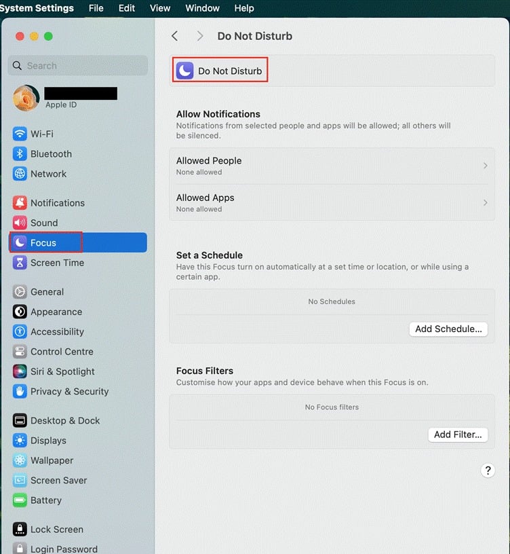Select the Desktop & Dock icon

click(20, 420)
